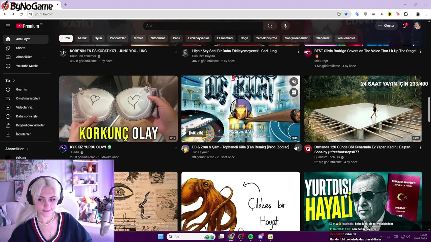
Task: Open Geçmiş history page
Action: click(26, 89)
